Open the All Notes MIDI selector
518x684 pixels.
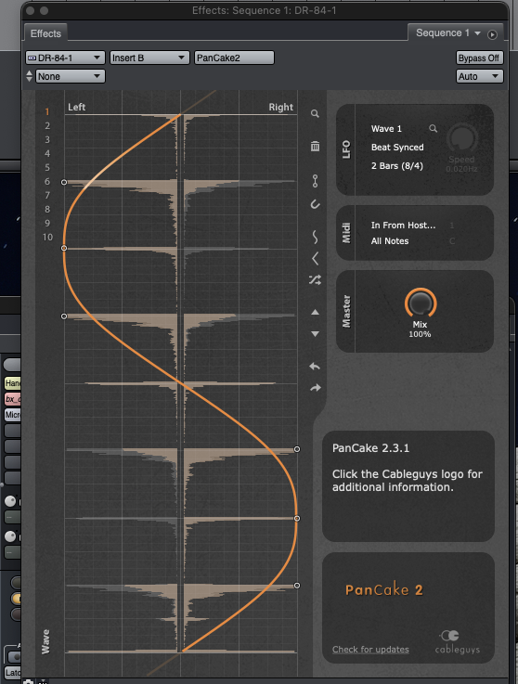(x=390, y=240)
